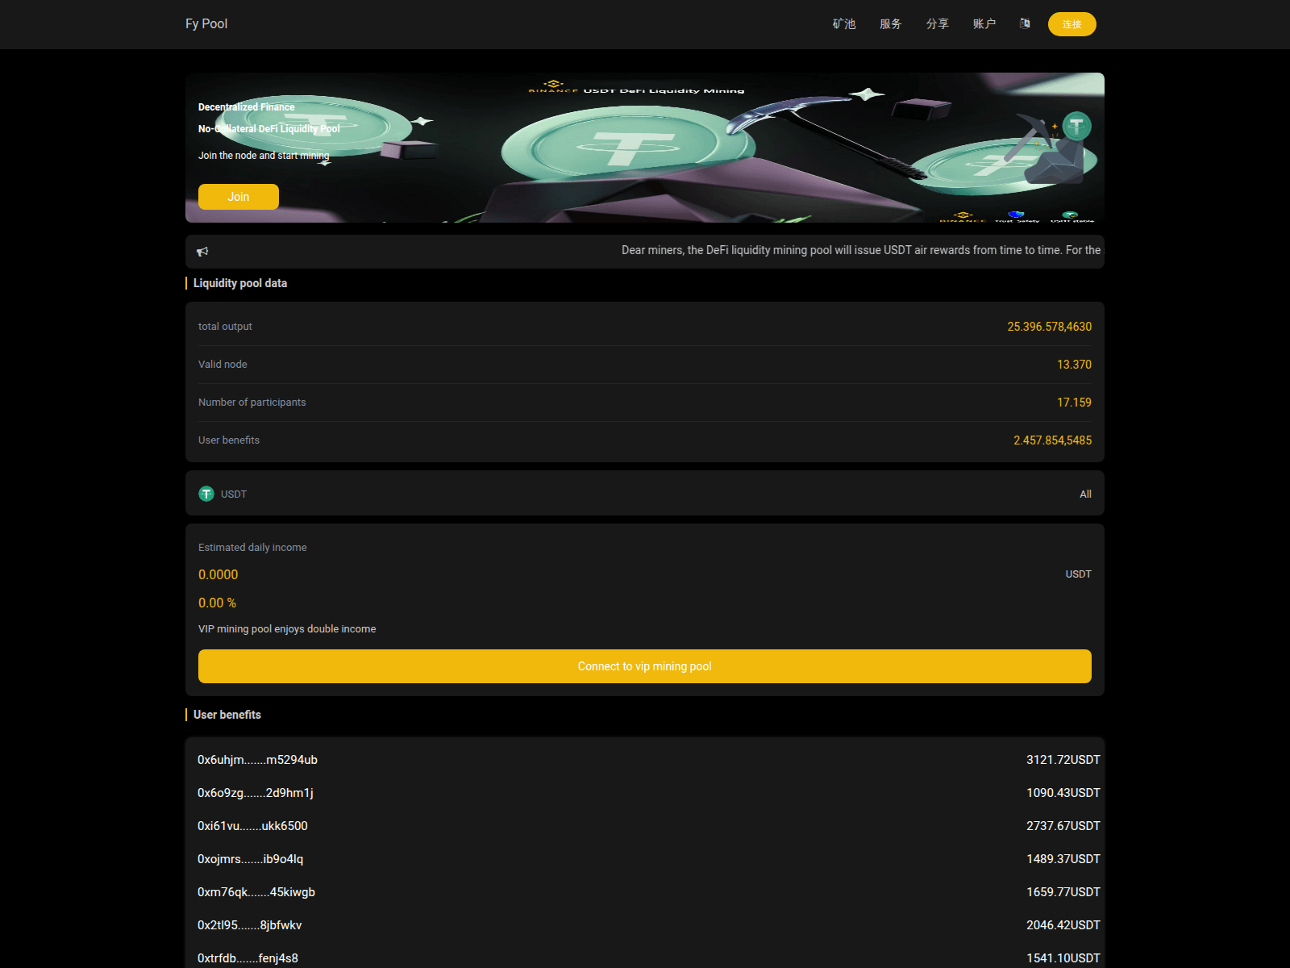This screenshot has width=1290, height=968.
Task: Click the 2737.67USDT amount
Action: click(1063, 826)
